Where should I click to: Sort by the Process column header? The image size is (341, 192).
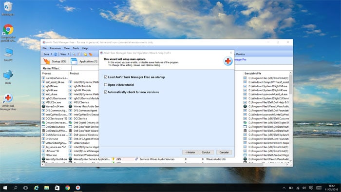pyautogui.click(x=55, y=74)
